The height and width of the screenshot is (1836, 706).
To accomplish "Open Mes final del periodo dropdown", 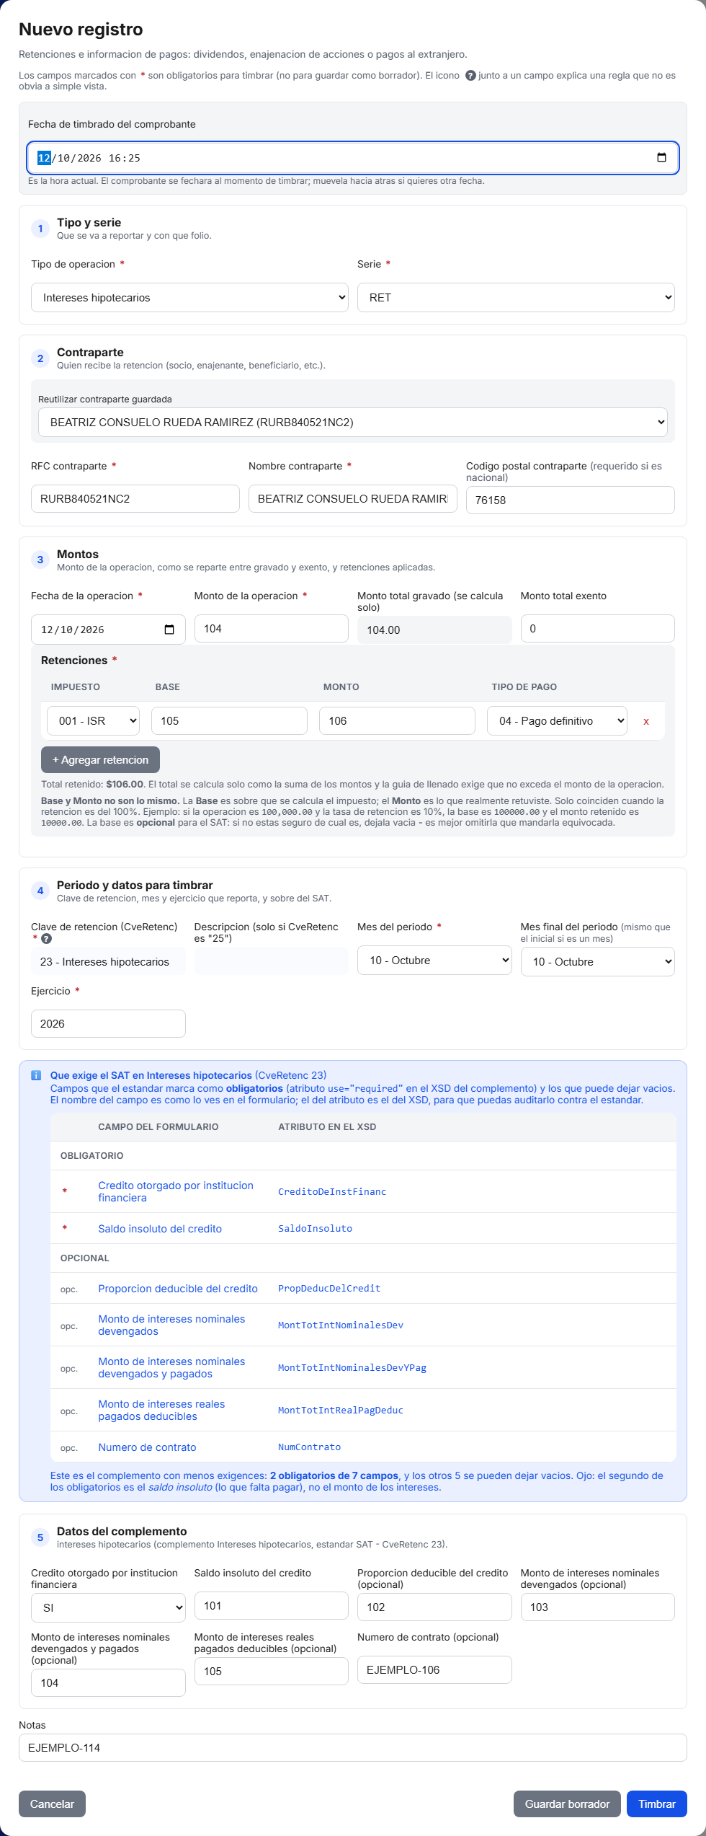I will (x=598, y=961).
